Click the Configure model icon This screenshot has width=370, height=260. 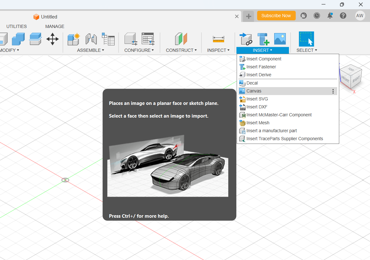pyautogui.click(x=131, y=39)
